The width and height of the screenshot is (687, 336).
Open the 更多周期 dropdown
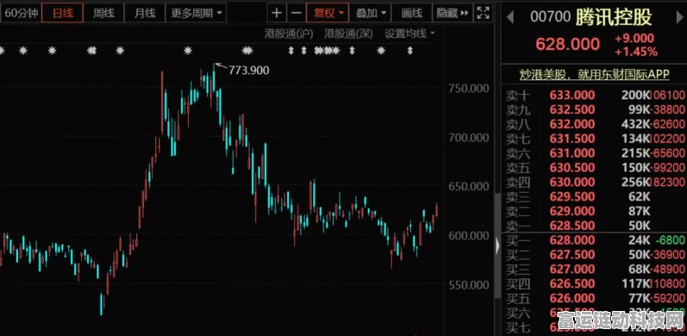pyautogui.click(x=196, y=13)
